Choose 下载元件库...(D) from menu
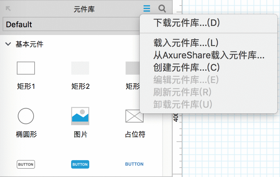This screenshot has height=177, width=280. point(187,23)
